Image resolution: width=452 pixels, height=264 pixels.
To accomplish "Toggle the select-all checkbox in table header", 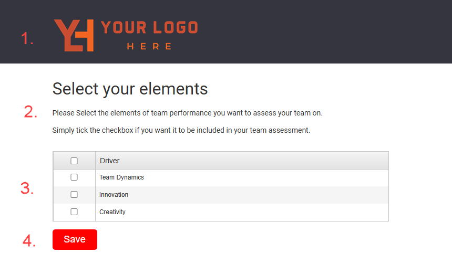I will pyautogui.click(x=74, y=161).
